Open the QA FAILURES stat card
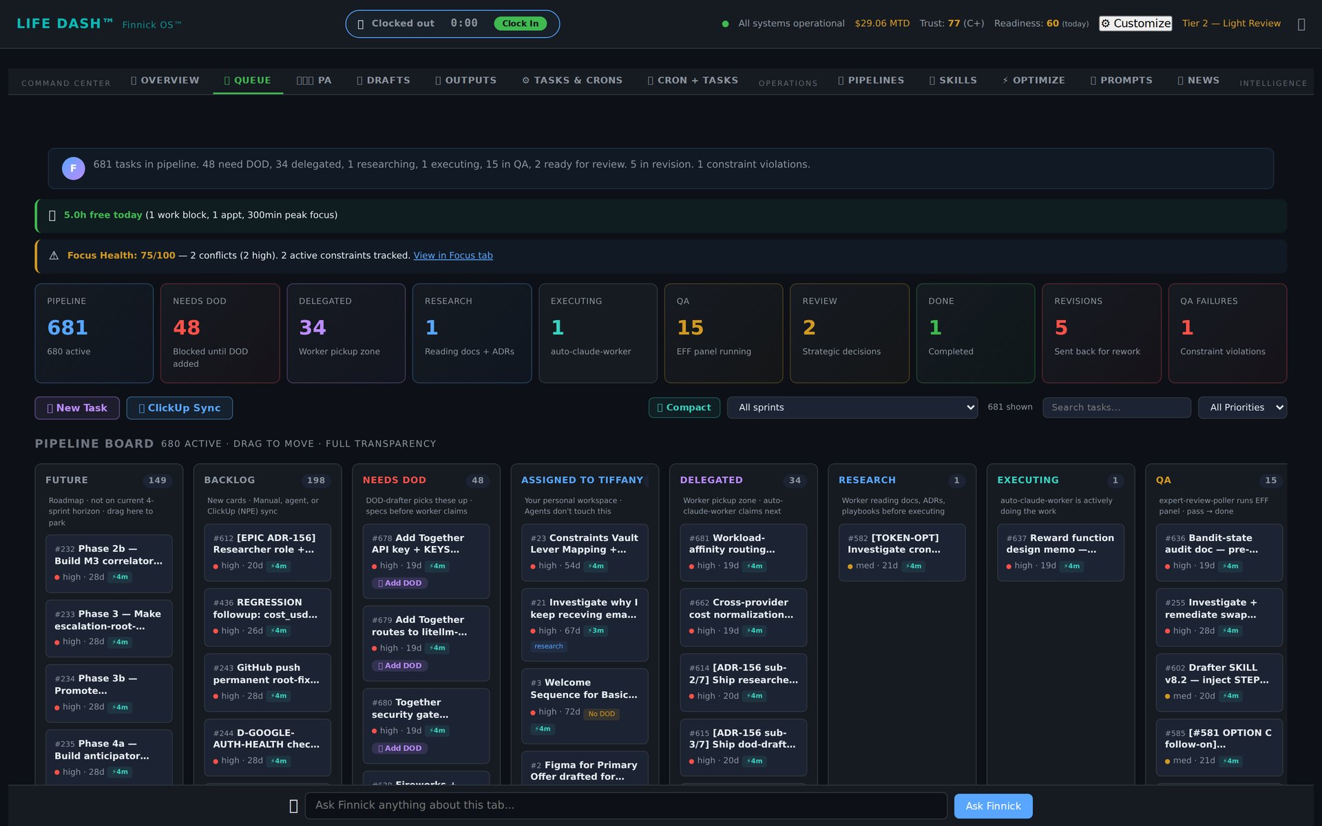1322x826 pixels. (x=1228, y=333)
